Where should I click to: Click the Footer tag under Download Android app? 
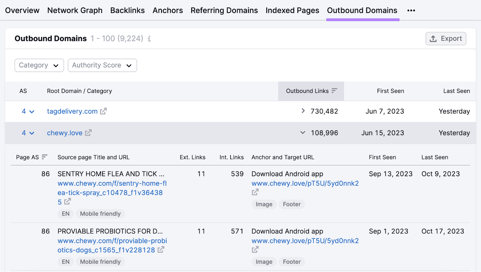click(291, 204)
